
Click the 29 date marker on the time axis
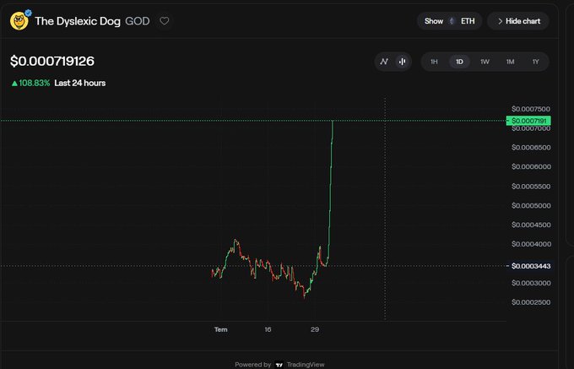315,329
